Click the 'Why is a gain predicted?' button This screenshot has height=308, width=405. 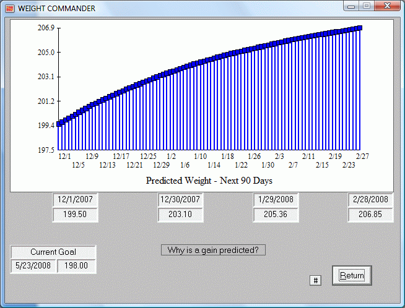213,250
